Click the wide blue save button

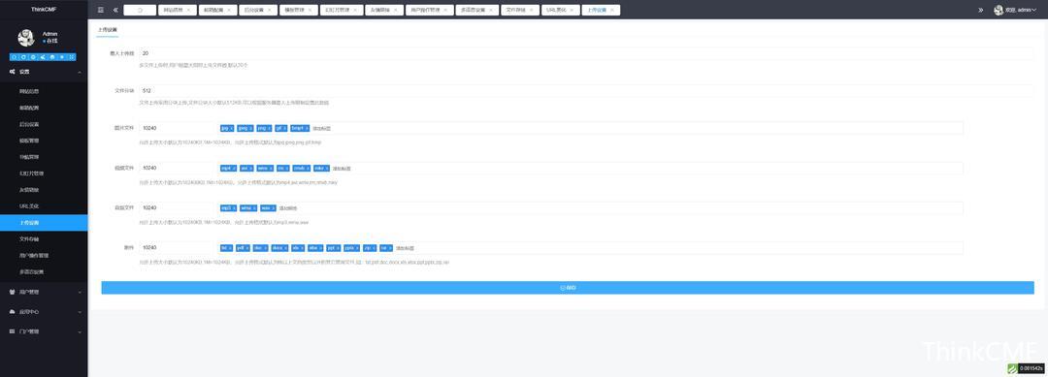pos(568,288)
